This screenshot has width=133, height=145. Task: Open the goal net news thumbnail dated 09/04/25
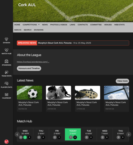116,93
